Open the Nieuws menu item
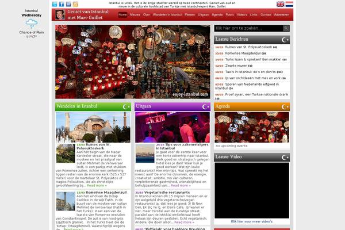345x230 pixels. click(x=135, y=15)
